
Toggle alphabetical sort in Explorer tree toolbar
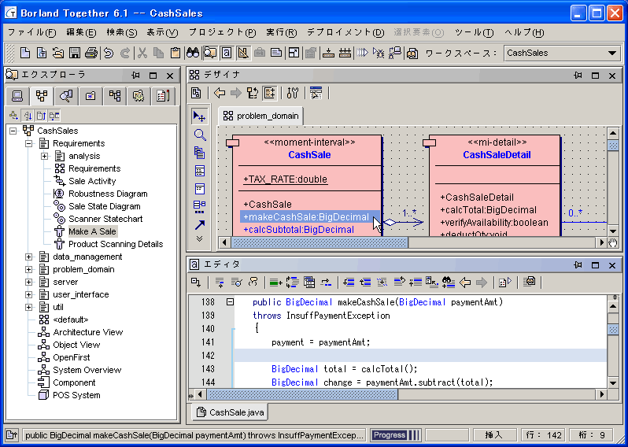coord(28,116)
